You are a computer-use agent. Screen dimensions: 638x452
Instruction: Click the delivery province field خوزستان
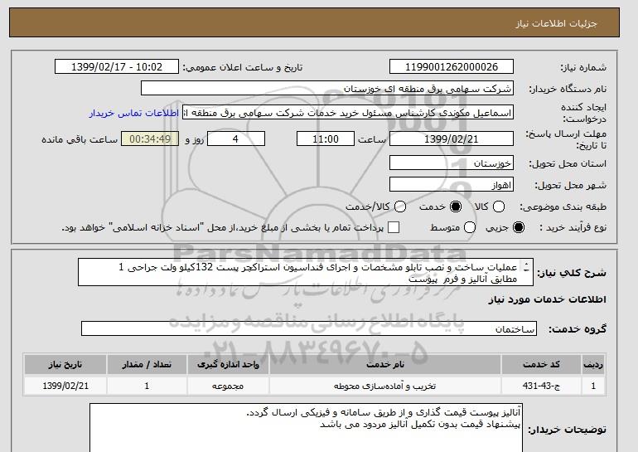[x=452, y=163]
